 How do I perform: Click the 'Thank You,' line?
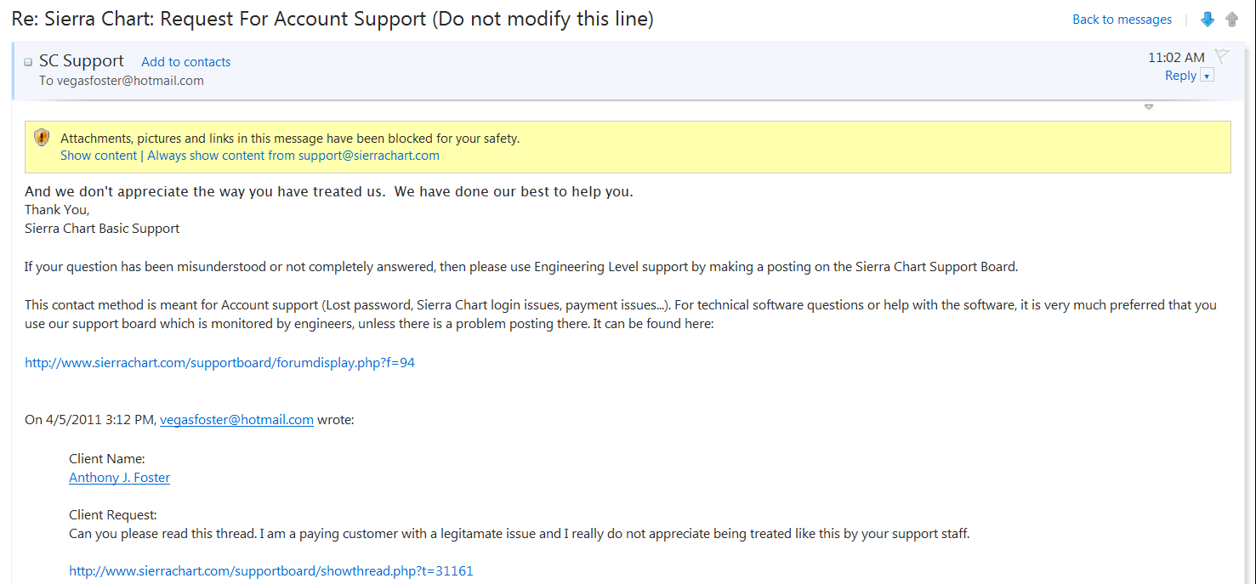(57, 210)
